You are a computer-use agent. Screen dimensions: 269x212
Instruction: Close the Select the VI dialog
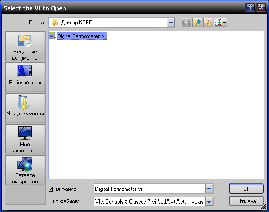(261, 8)
